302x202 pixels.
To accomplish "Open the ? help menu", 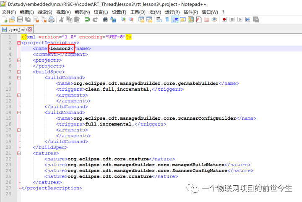I will 223,12.
